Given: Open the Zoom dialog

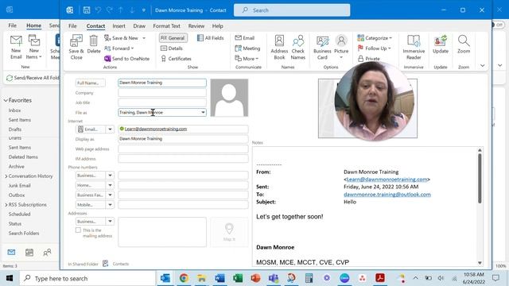Looking at the screenshot, I should [464, 44].
